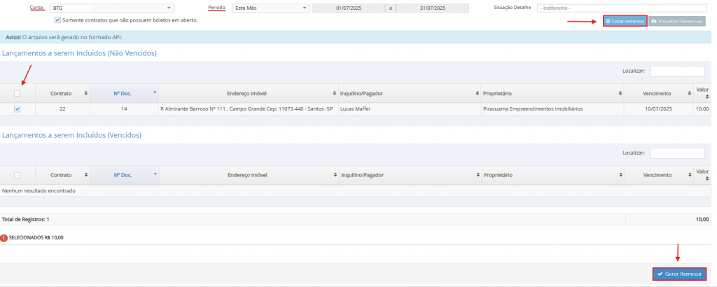Screen dimensions: 717x287
Task: Sort Vencidos table by Inquilino/Pagador
Action: pyautogui.click(x=410, y=175)
